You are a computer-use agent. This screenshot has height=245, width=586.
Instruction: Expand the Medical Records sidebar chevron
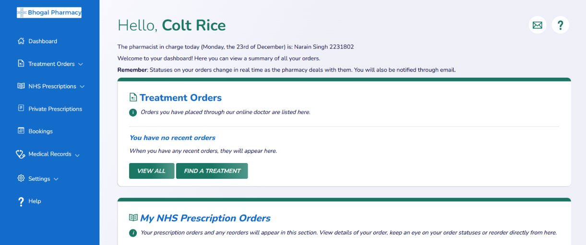click(77, 155)
